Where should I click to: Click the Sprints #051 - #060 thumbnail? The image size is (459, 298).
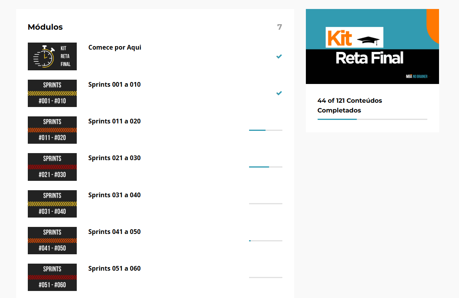52,277
